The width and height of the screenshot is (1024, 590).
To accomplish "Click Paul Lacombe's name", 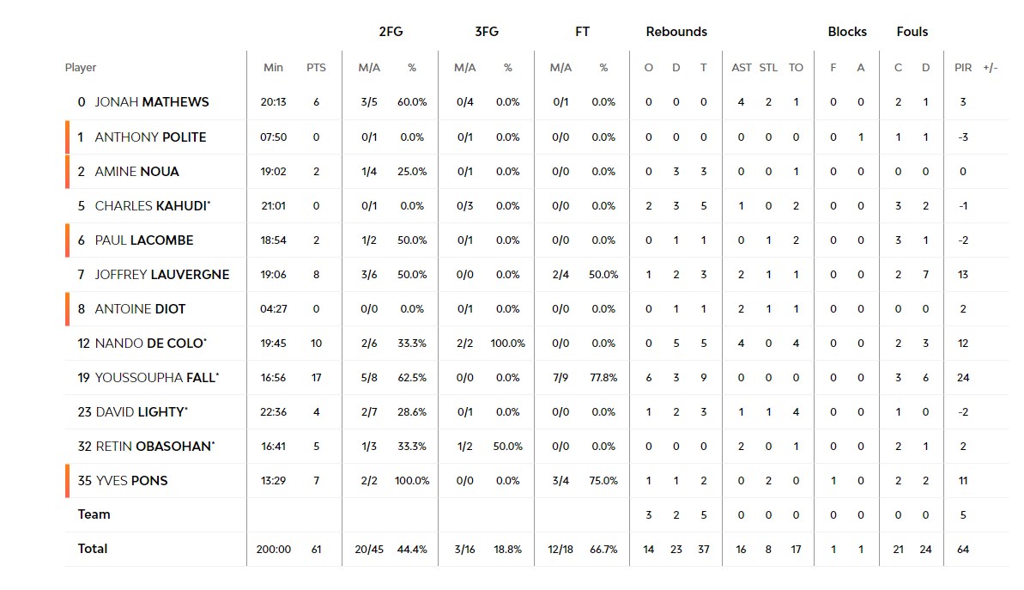I will point(143,240).
